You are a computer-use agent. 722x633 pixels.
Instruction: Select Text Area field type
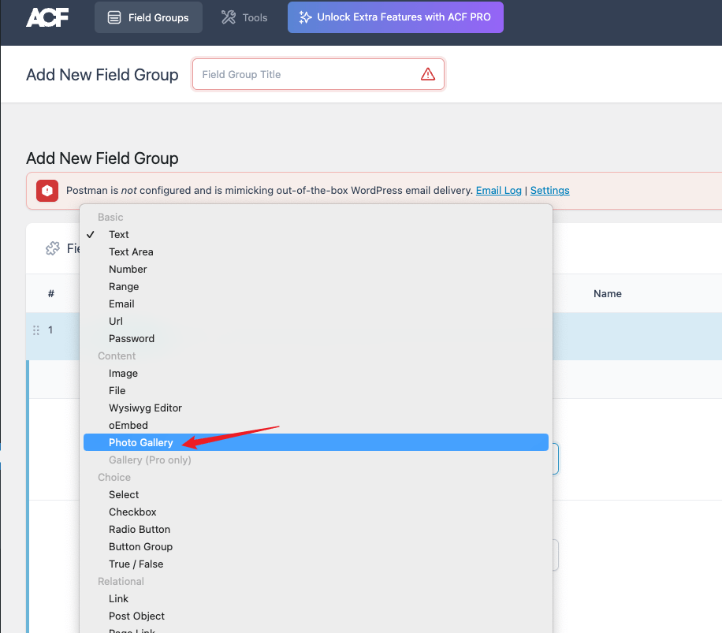(x=316, y=251)
